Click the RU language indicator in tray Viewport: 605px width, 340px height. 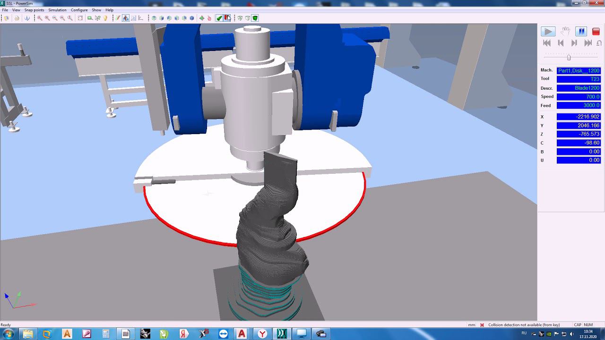[524, 333]
